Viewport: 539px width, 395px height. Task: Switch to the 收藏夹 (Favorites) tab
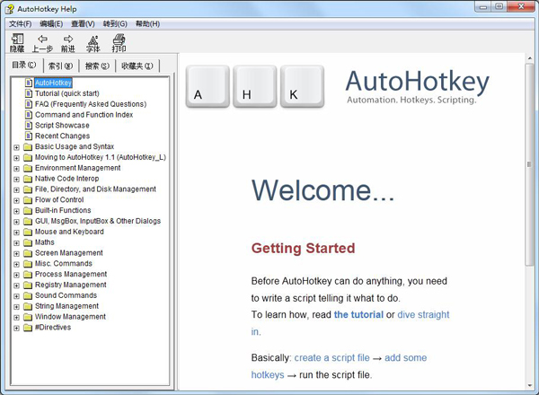pyautogui.click(x=137, y=66)
